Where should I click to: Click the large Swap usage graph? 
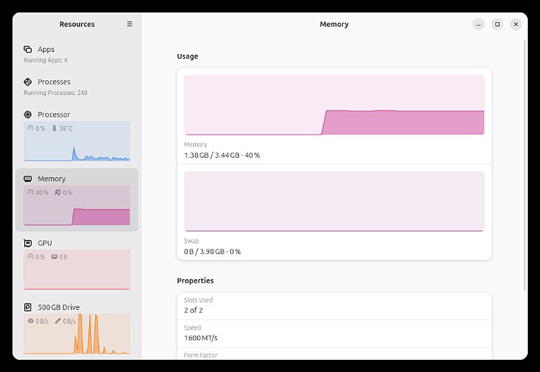point(334,201)
